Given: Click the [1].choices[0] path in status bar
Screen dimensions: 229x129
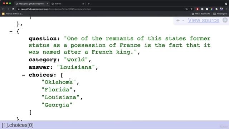Looking at the screenshot, I should click(x=18, y=125).
